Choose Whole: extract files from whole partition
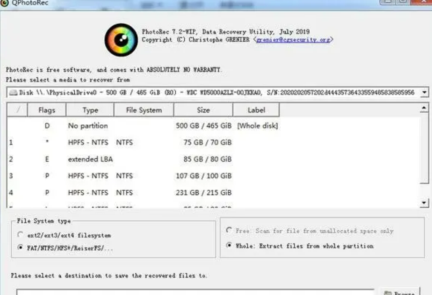The width and height of the screenshot is (432, 295). point(229,245)
